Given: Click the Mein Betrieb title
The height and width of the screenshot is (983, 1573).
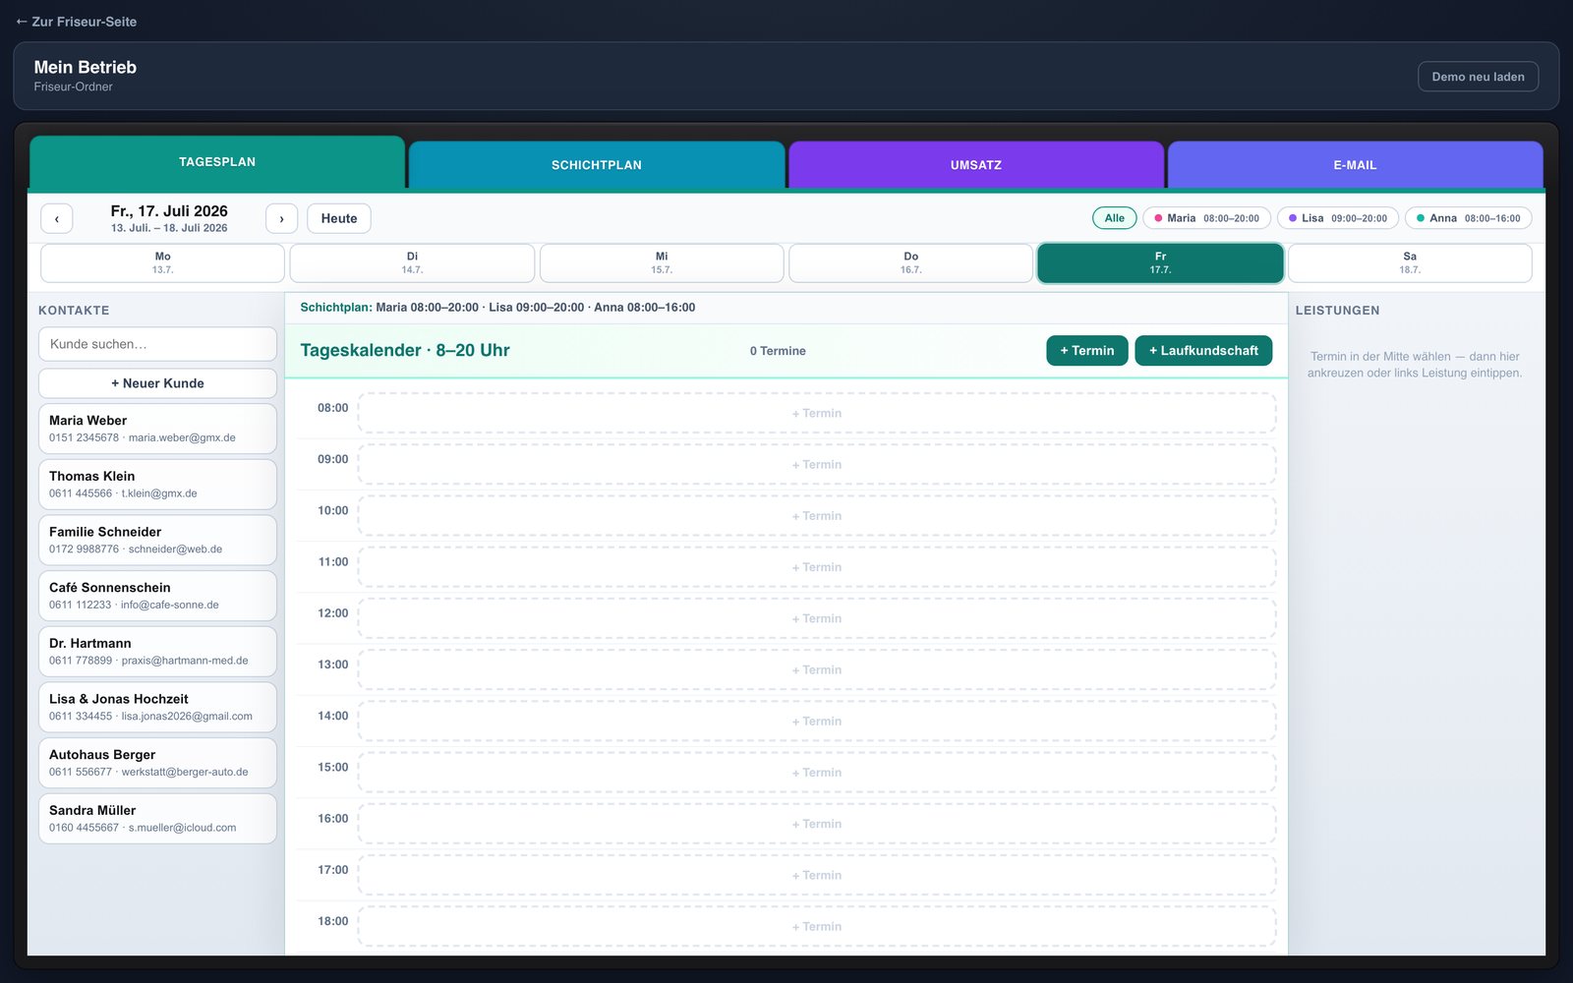Looking at the screenshot, I should pos(86,68).
